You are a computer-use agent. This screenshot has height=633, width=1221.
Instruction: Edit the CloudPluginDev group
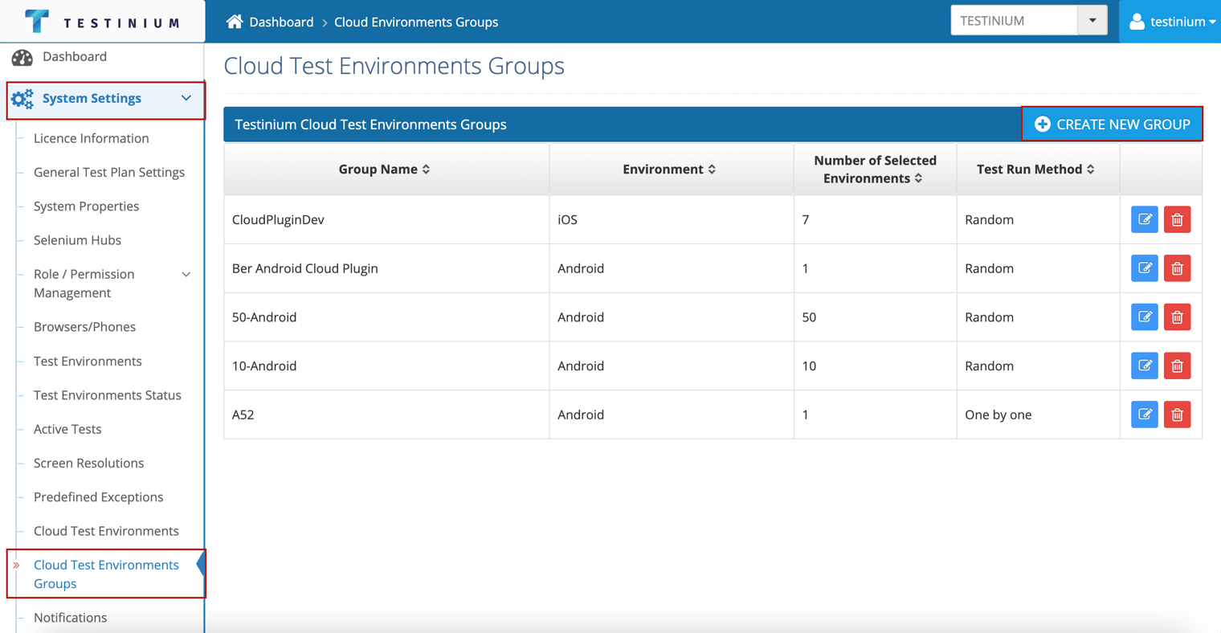pos(1144,219)
